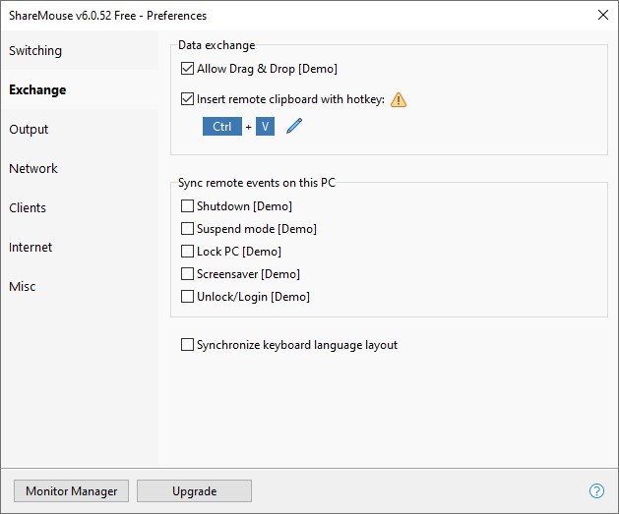Open the Internet preferences tab
The width and height of the screenshot is (619, 514).
pyautogui.click(x=31, y=248)
